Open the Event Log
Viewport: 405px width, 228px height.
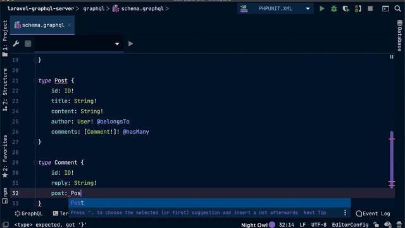pos(373,213)
